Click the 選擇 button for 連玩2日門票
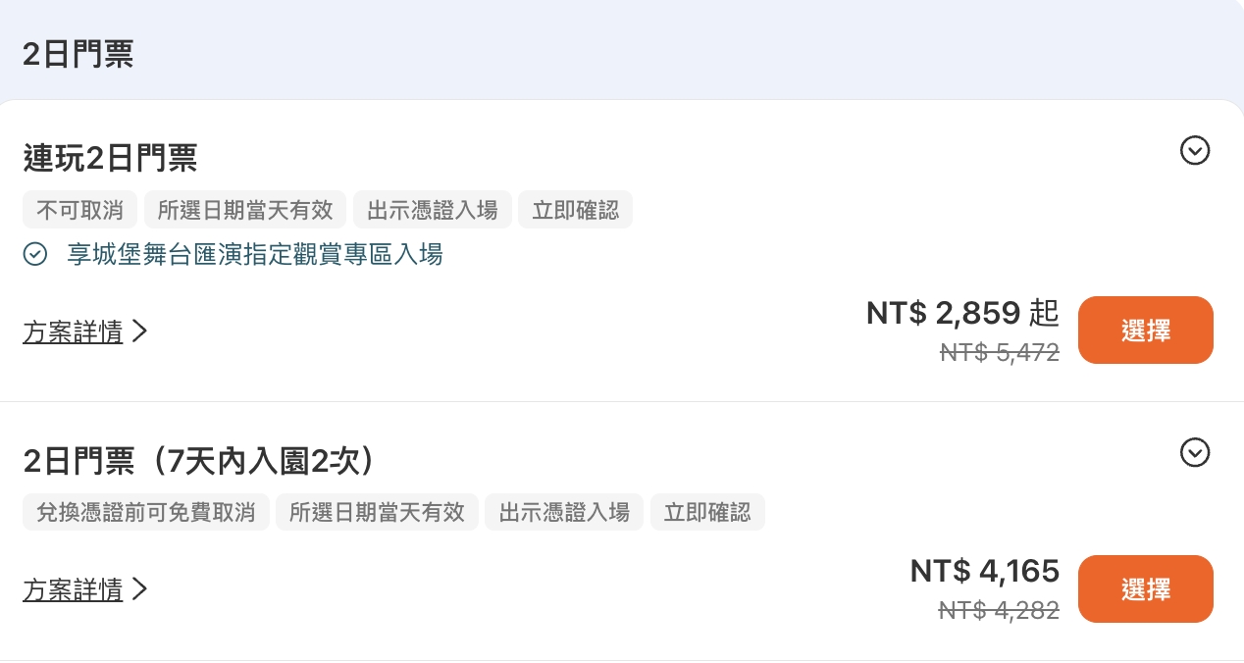The height and width of the screenshot is (663, 1244). click(1145, 330)
